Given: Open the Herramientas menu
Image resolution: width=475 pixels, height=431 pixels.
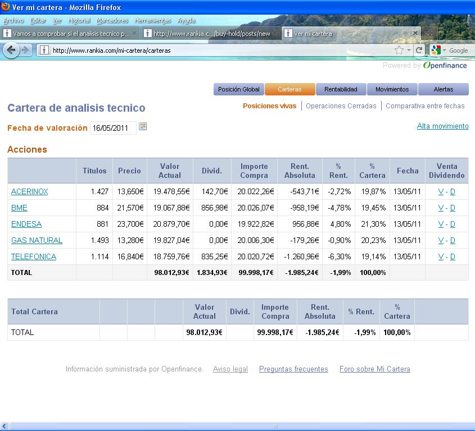Looking at the screenshot, I should coord(152,20).
